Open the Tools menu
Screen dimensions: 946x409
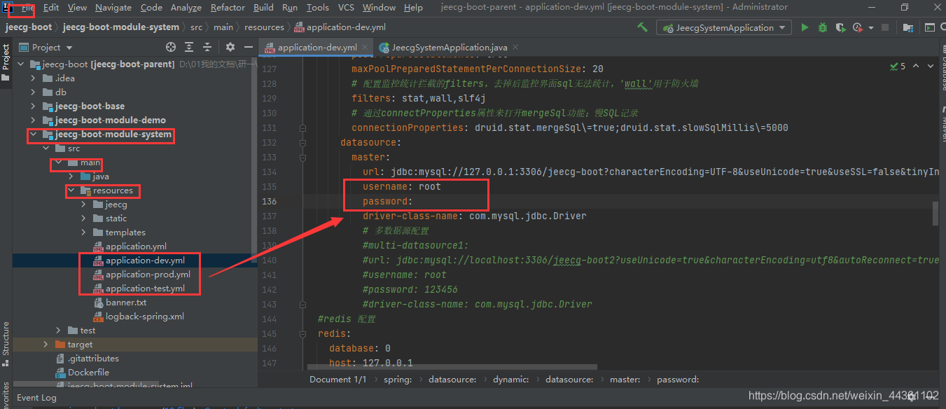pos(317,7)
